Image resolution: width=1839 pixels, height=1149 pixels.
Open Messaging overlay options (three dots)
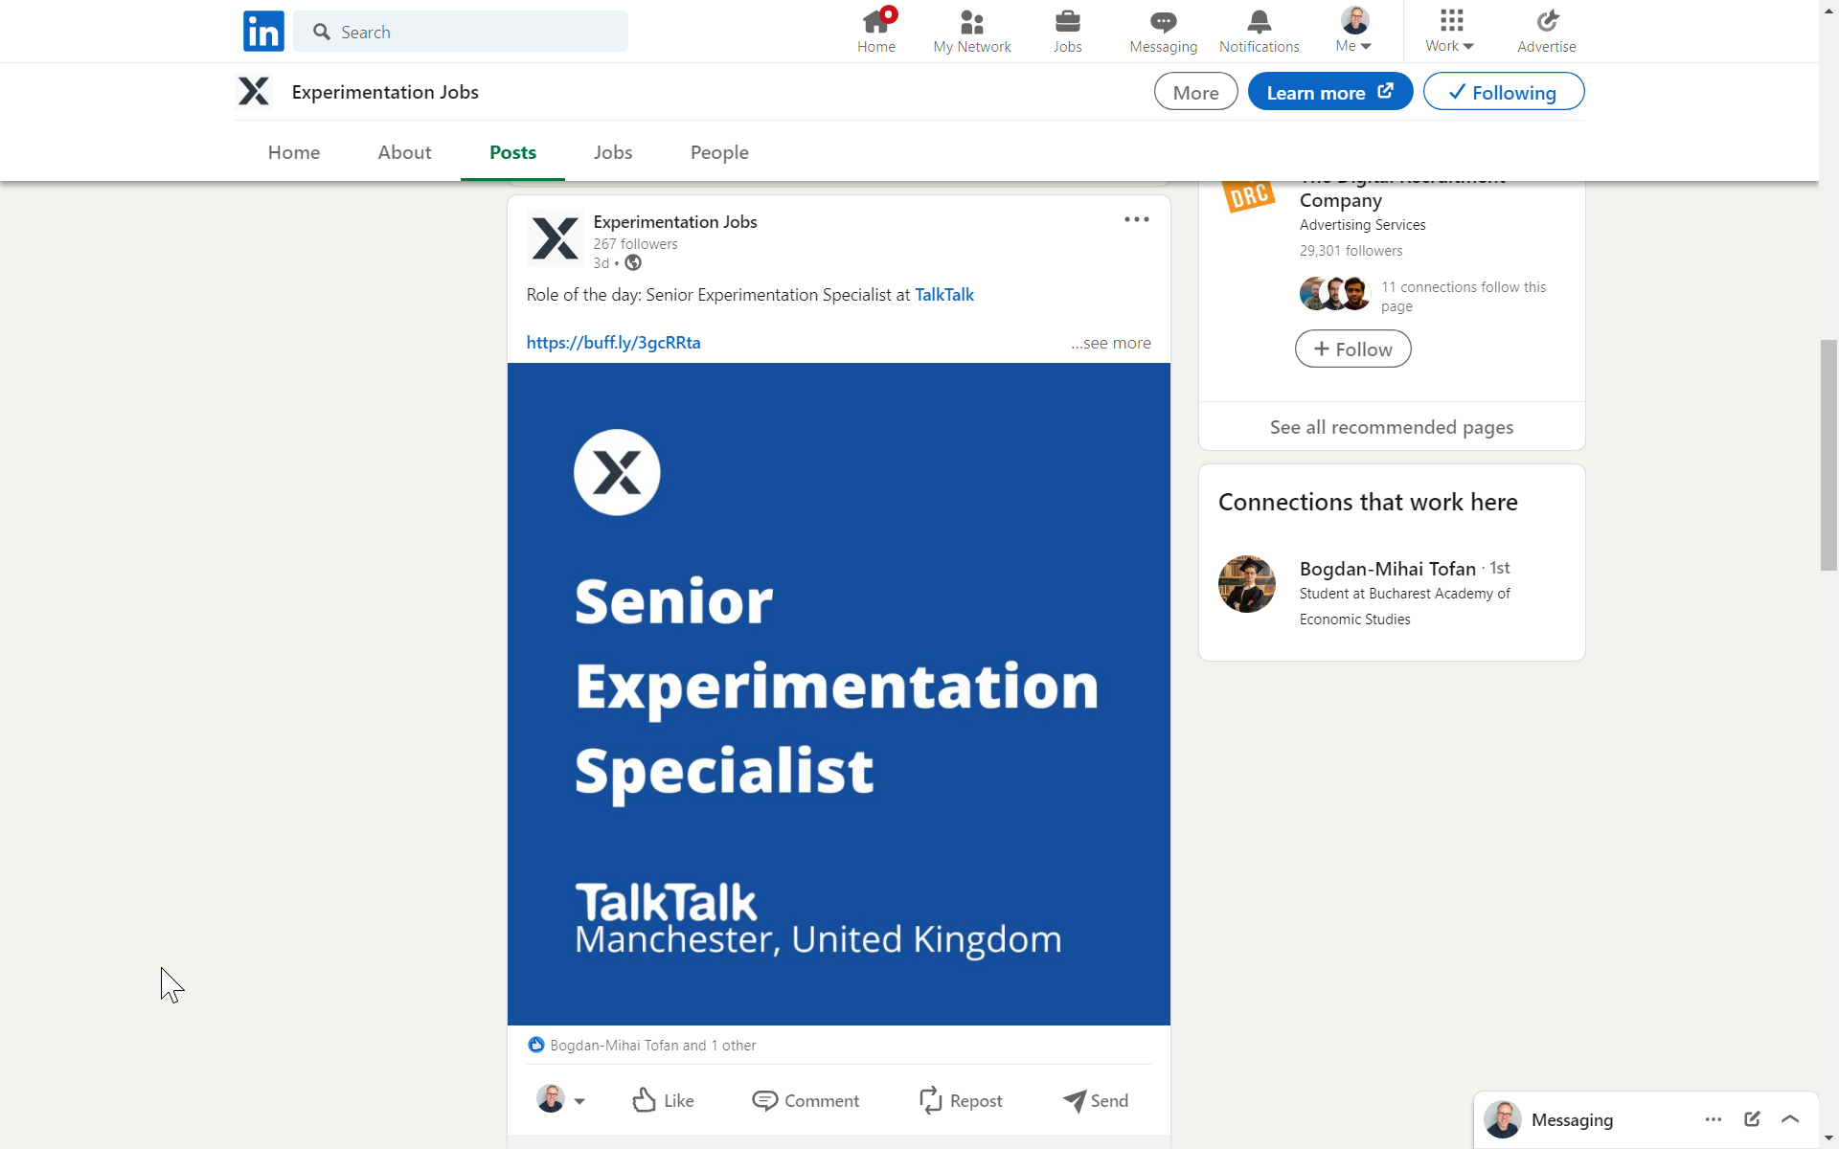[1713, 1119]
